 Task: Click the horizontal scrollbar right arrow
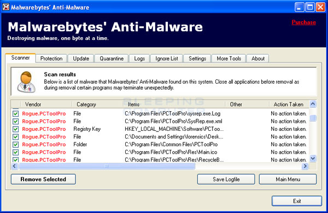(305, 166)
